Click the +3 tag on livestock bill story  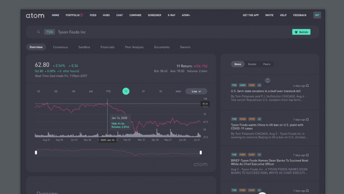click(x=259, y=85)
